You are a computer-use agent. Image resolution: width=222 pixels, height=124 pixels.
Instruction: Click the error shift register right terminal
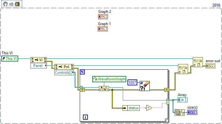167,90
